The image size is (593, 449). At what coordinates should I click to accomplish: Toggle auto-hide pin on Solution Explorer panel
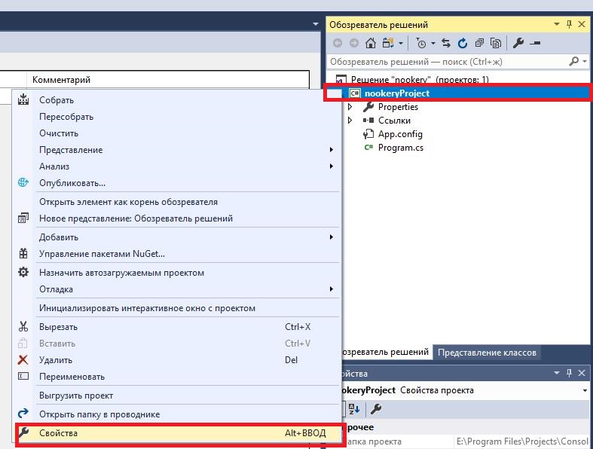pyautogui.click(x=569, y=24)
